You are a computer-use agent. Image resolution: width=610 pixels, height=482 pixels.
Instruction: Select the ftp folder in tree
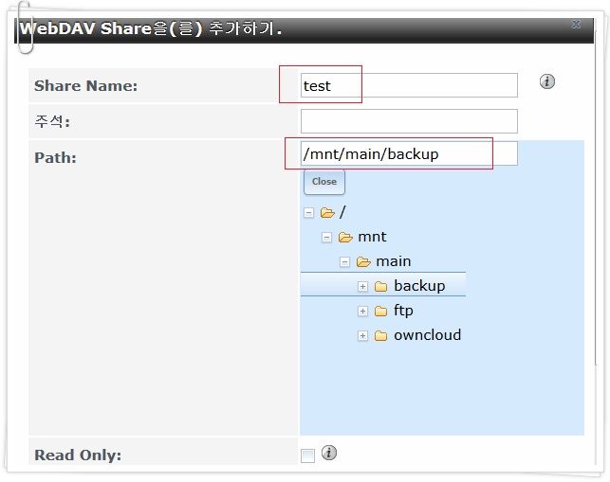[x=403, y=311]
